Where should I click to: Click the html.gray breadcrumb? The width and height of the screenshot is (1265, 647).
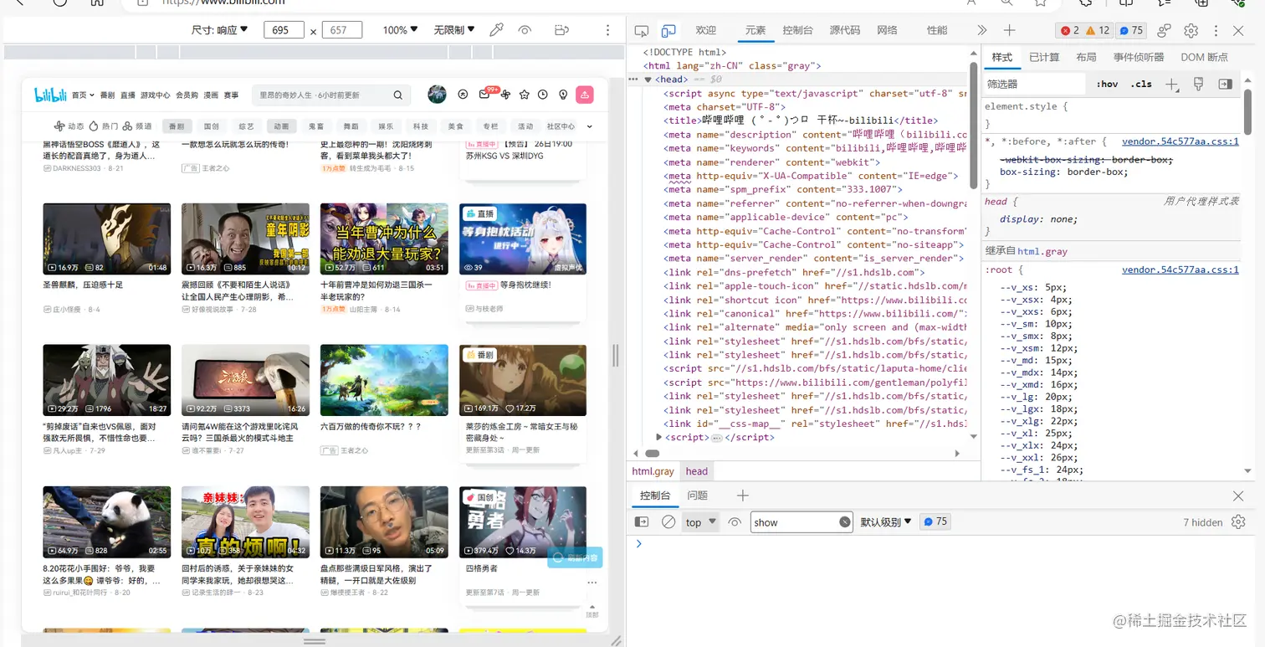[653, 471]
